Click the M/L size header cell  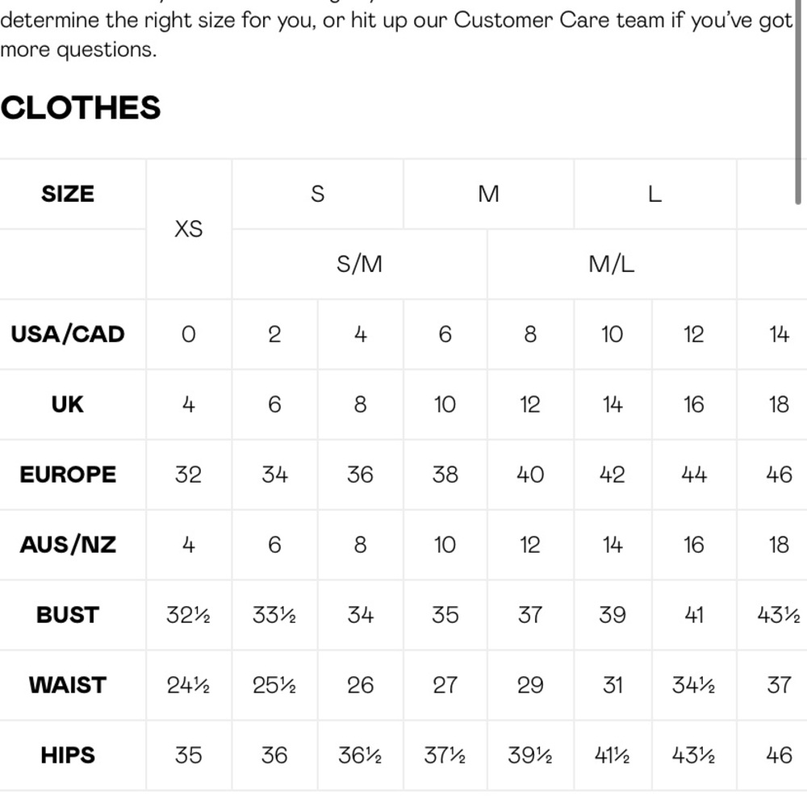tap(612, 264)
